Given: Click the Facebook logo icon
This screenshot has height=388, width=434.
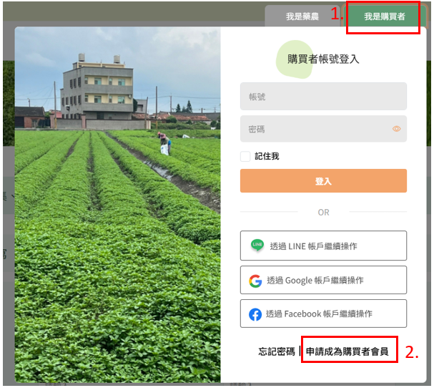Looking at the screenshot, I should 255,314.
